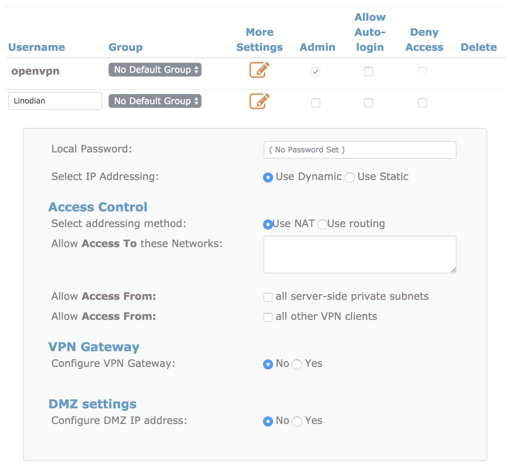Enable Auto-login for Linodian

368,103
